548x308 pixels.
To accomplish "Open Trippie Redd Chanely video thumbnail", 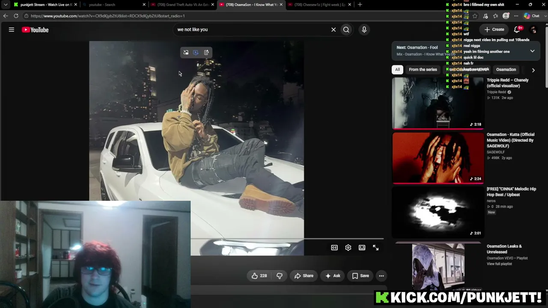I will click(438, 103).
